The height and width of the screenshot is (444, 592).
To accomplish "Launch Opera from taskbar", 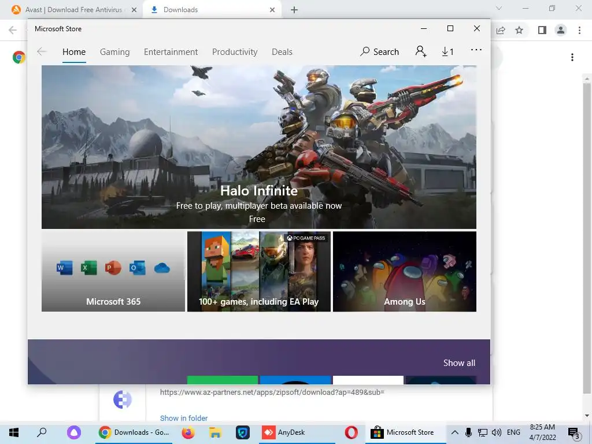I will coord(351,432).
